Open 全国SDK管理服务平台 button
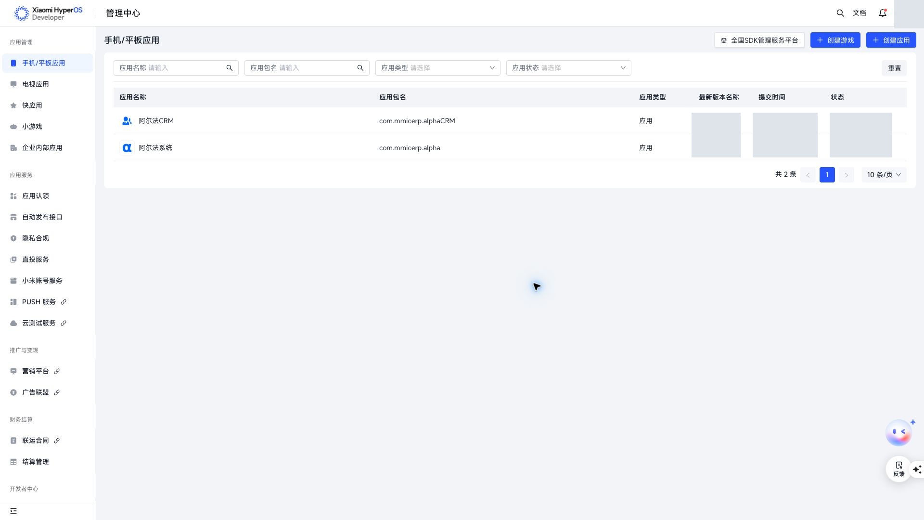Image resolution: width=924 pixels, height=520 pixels. [x=759, y=40]
